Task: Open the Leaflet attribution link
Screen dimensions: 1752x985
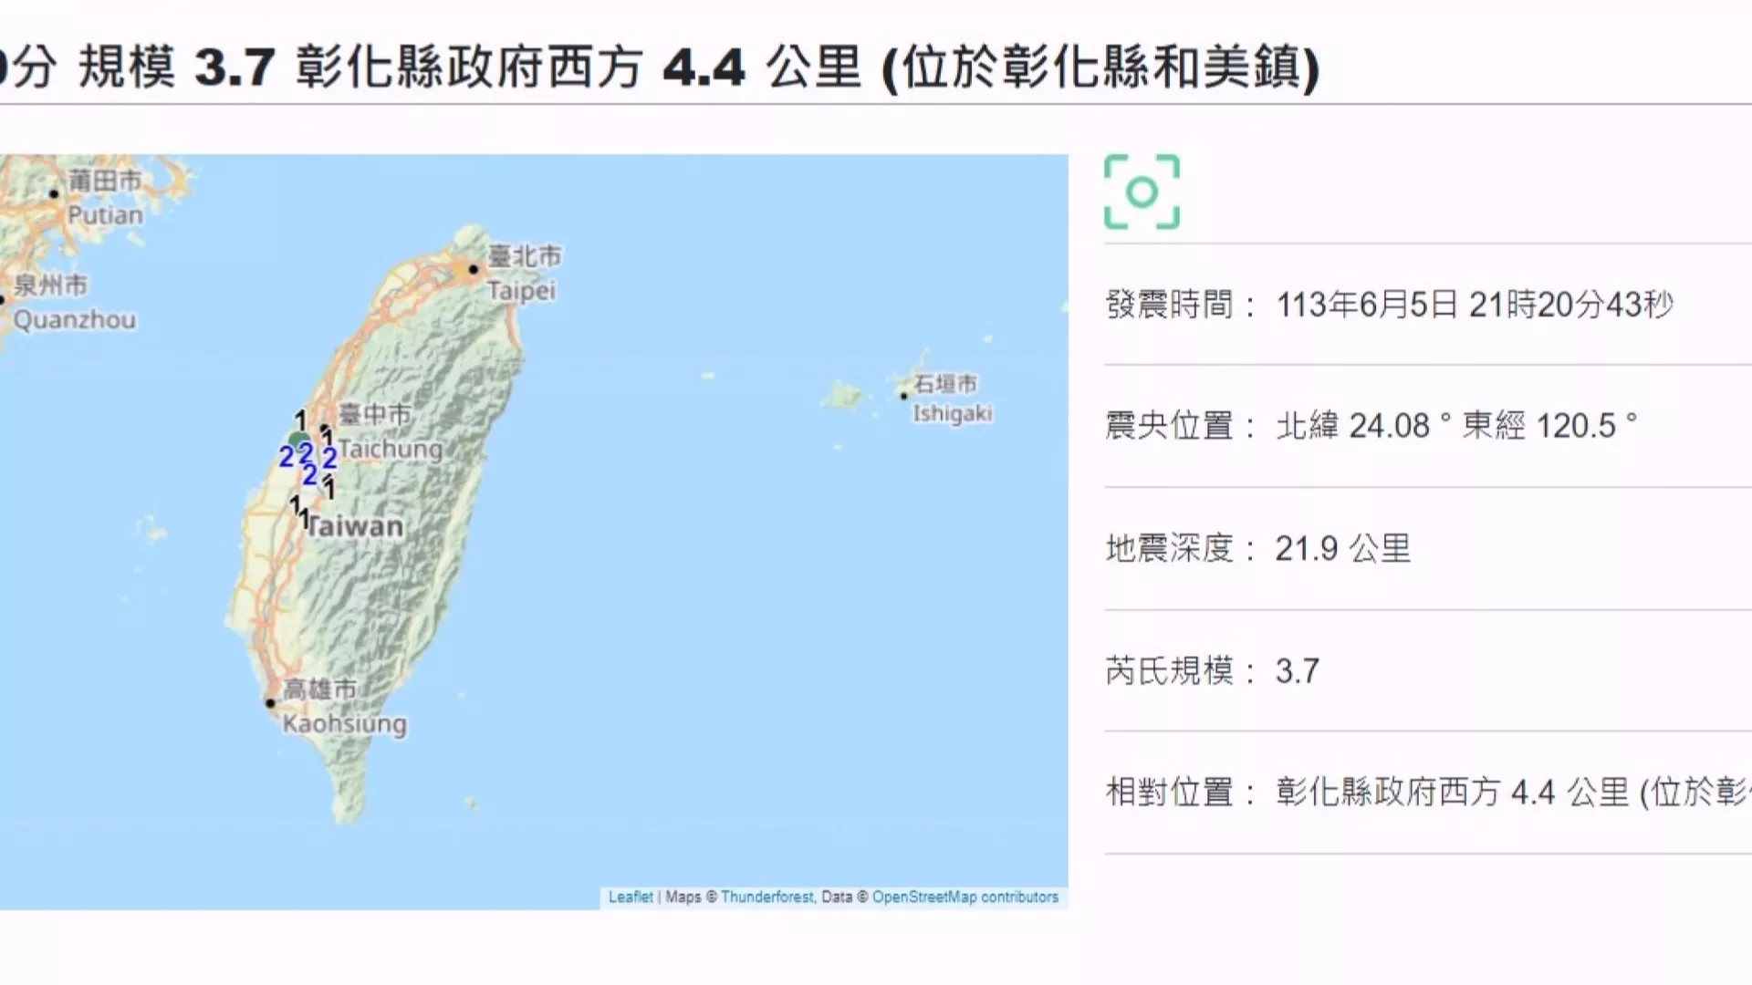Action: click(631, 897)
